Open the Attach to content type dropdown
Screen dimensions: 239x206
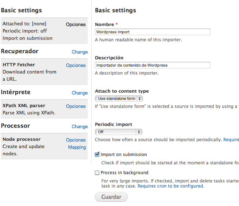(119, 98)
